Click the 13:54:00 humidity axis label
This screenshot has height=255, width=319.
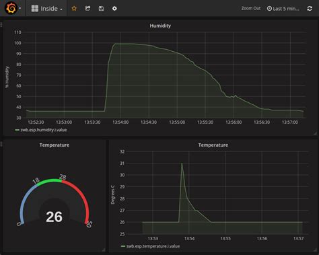click(x=120, y=122)
